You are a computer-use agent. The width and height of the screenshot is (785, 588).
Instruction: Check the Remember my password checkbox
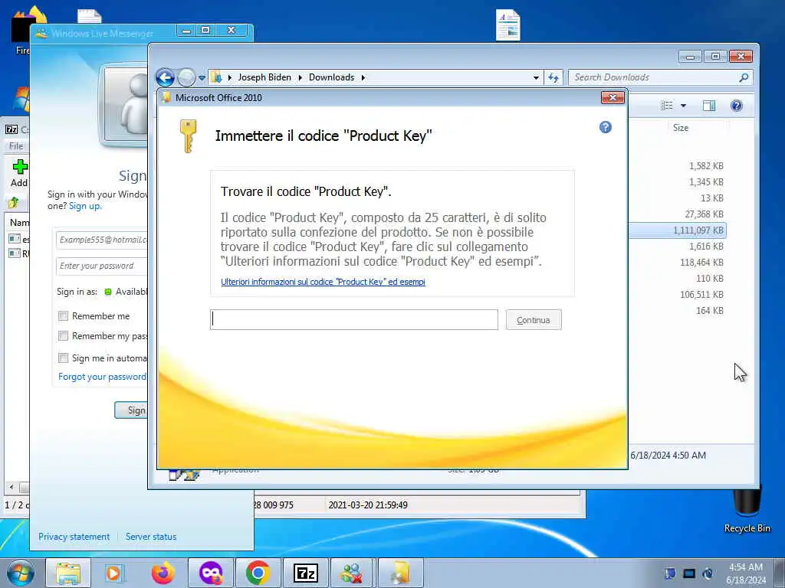pyautogui.click(x=63, y=335)
